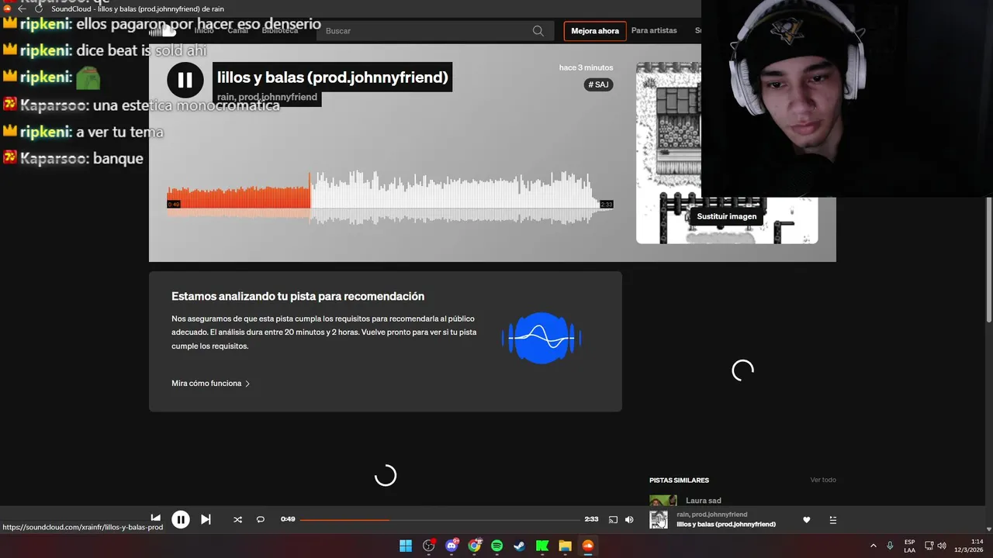Click the search magnifier icon
The width and height of the screenshot is (993, 558).
[538, 31]
